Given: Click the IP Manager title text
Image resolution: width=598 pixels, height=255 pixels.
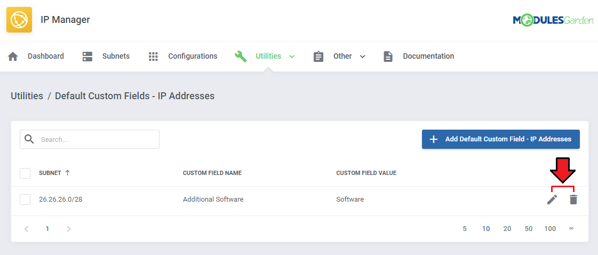Looking at the screenshot, I should click(65, 20).
